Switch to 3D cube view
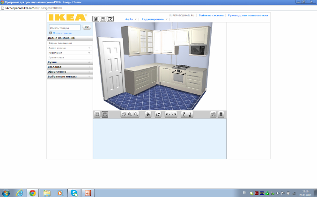This screenshot has width=317, height=197. pyautogui.click(x=105, y=114)
